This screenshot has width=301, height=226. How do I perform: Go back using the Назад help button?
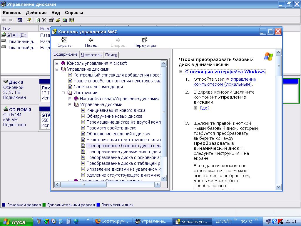coord(91,42)
